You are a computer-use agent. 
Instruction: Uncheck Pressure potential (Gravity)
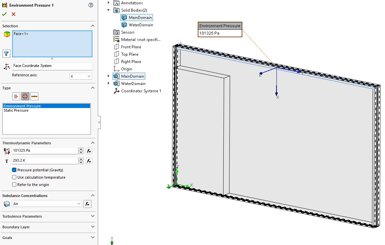tap(14, 170)
